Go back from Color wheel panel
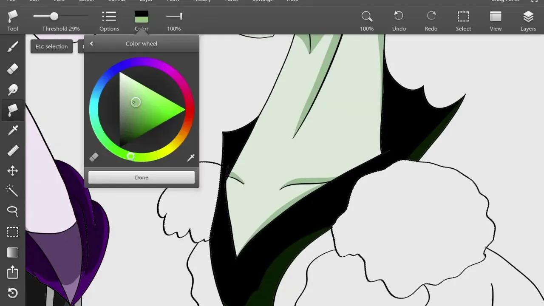544x306 pixels. 91,43
